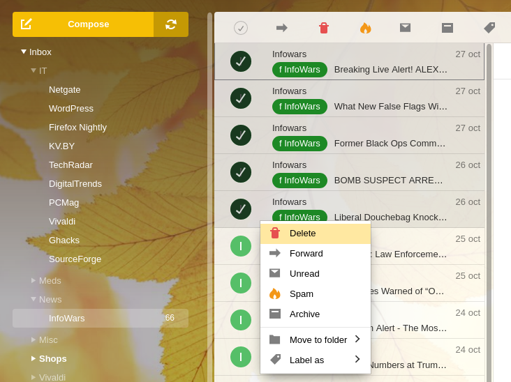This screenshot has height=382, width=511.
Task: Select the 'Alert - The Mos' message avatar
Action: tap(241, 320)
